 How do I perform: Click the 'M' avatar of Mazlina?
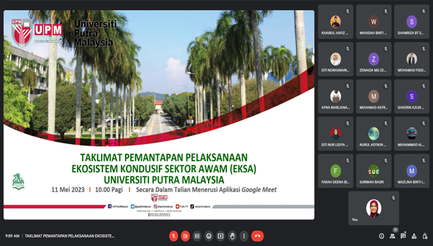point(412,171)
